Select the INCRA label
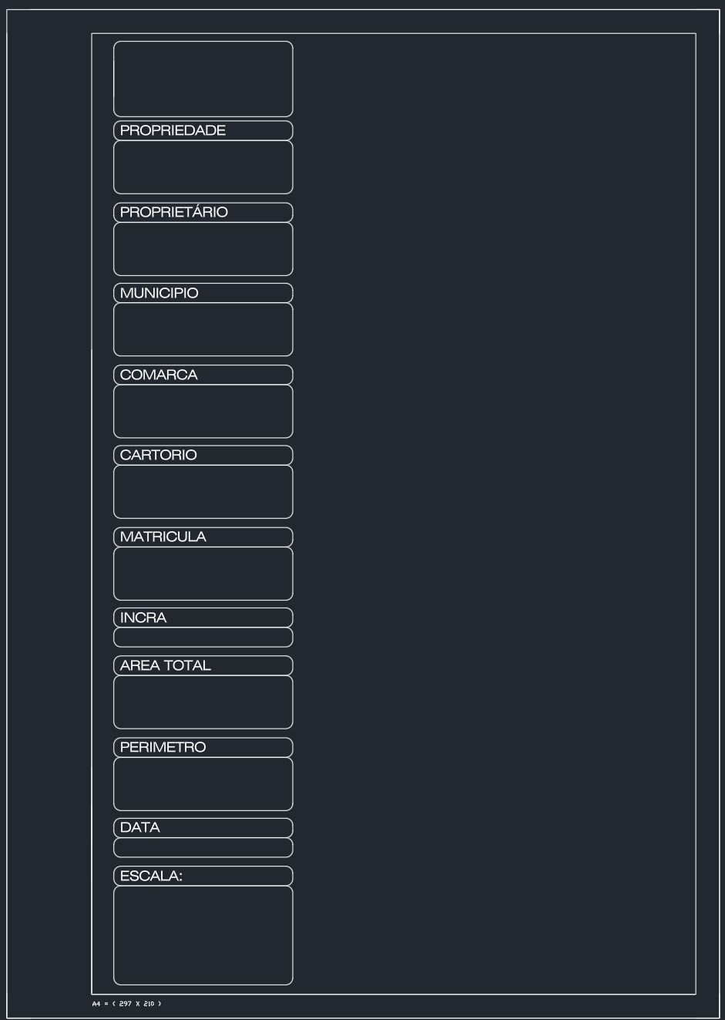 (x=143, y=618)
